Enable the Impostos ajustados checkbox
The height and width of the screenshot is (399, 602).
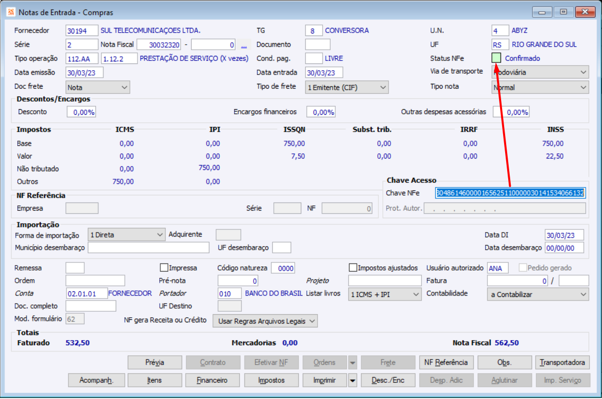point(353,268)
